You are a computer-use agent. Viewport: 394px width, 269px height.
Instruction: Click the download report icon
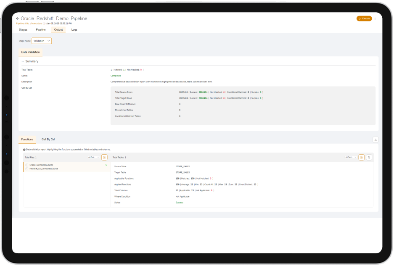pos(375,140)
